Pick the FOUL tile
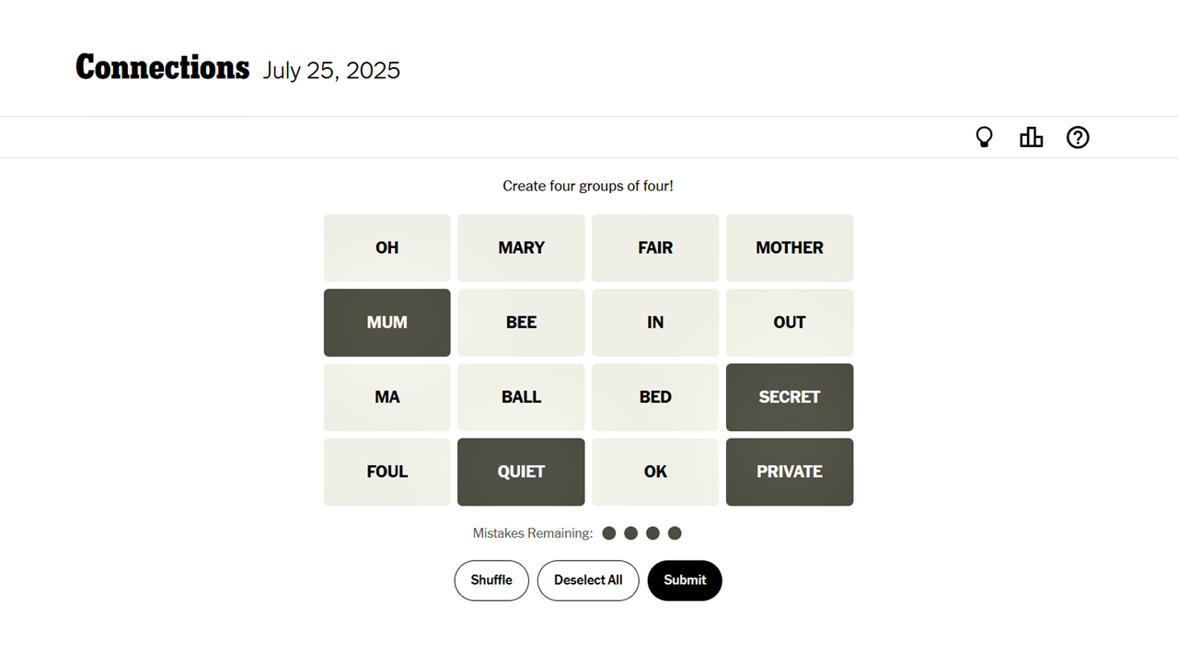This screenshot has width=1178, height=662. (x=387, y=472)
